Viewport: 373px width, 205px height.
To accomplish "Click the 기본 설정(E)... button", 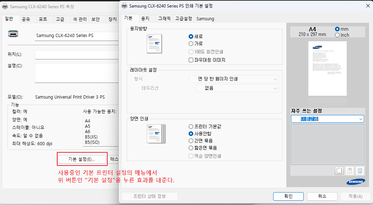I will pos(82,159).
